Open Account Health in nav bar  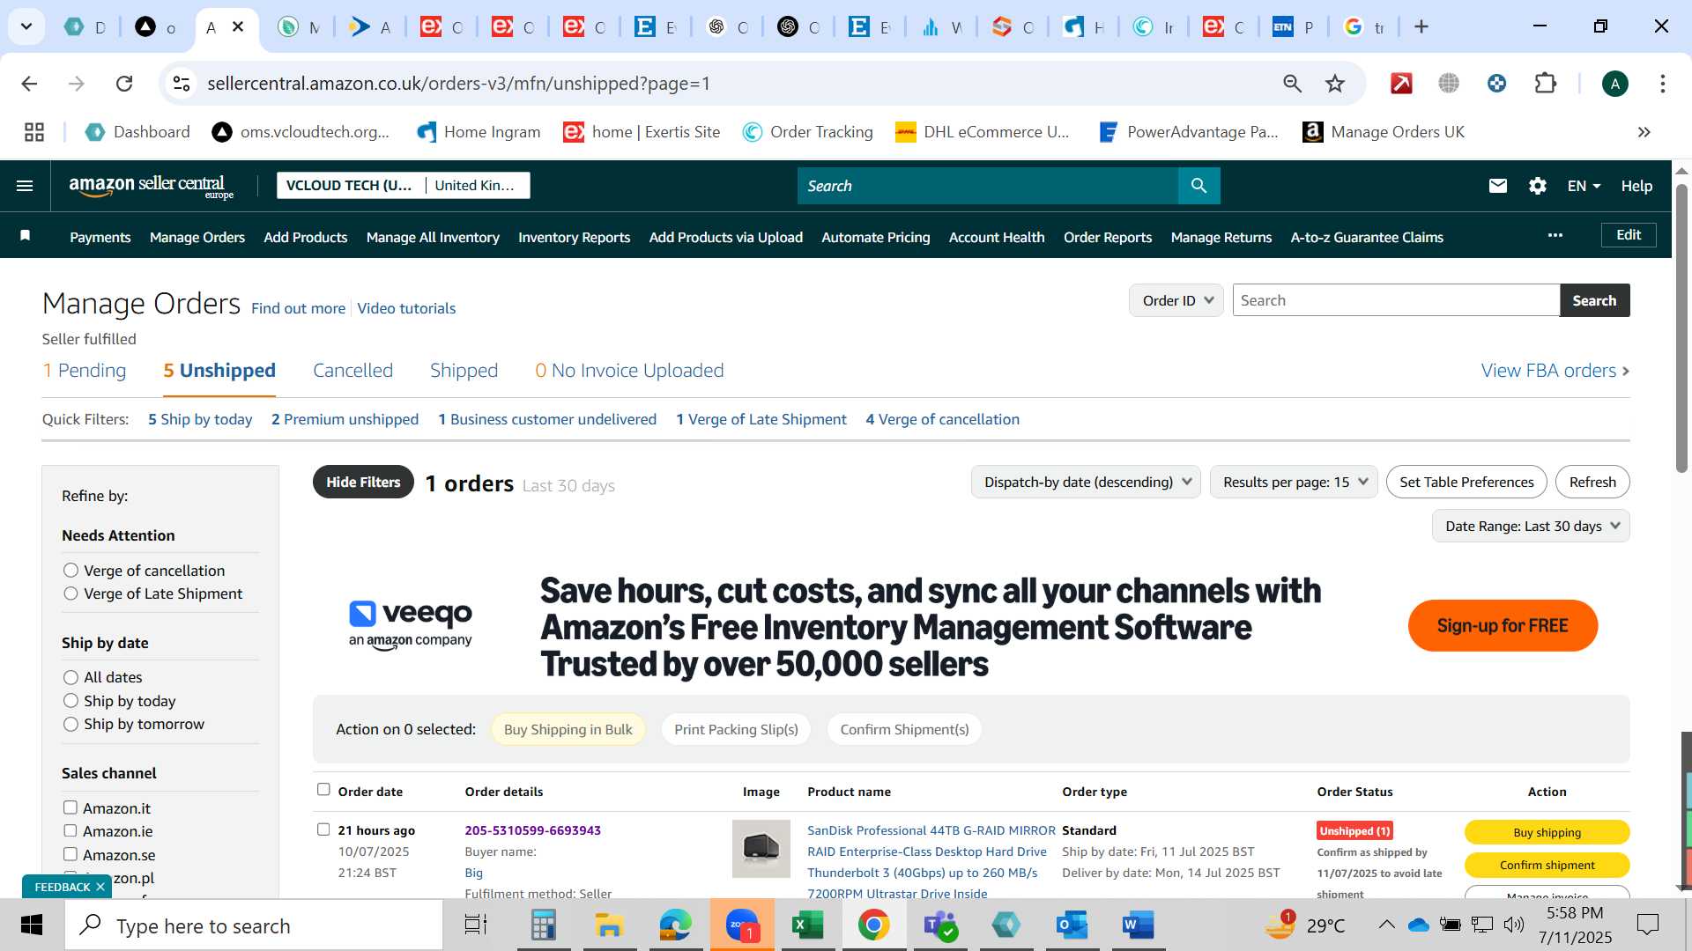[x=997, y=237]
